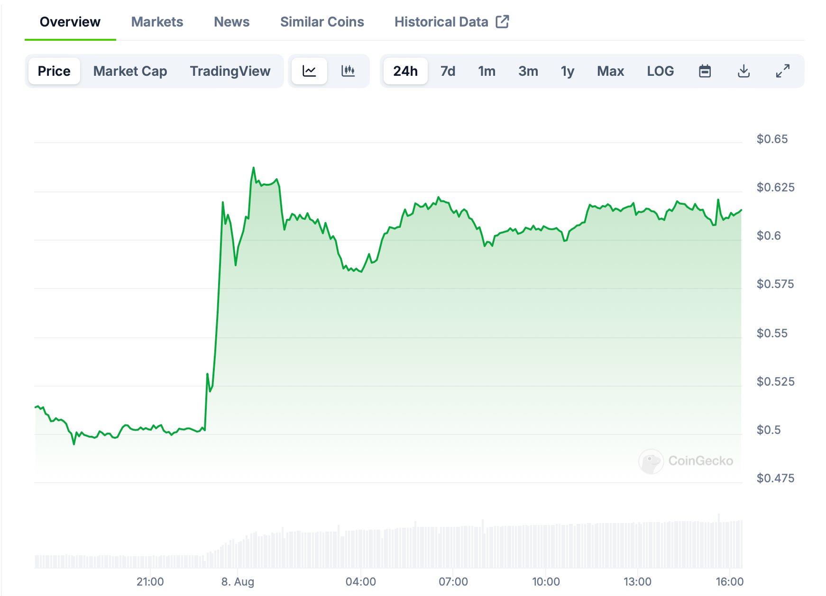View the 3m chart range
The image size is (826, 596).
pyautogui.click(x=527, y=71)
